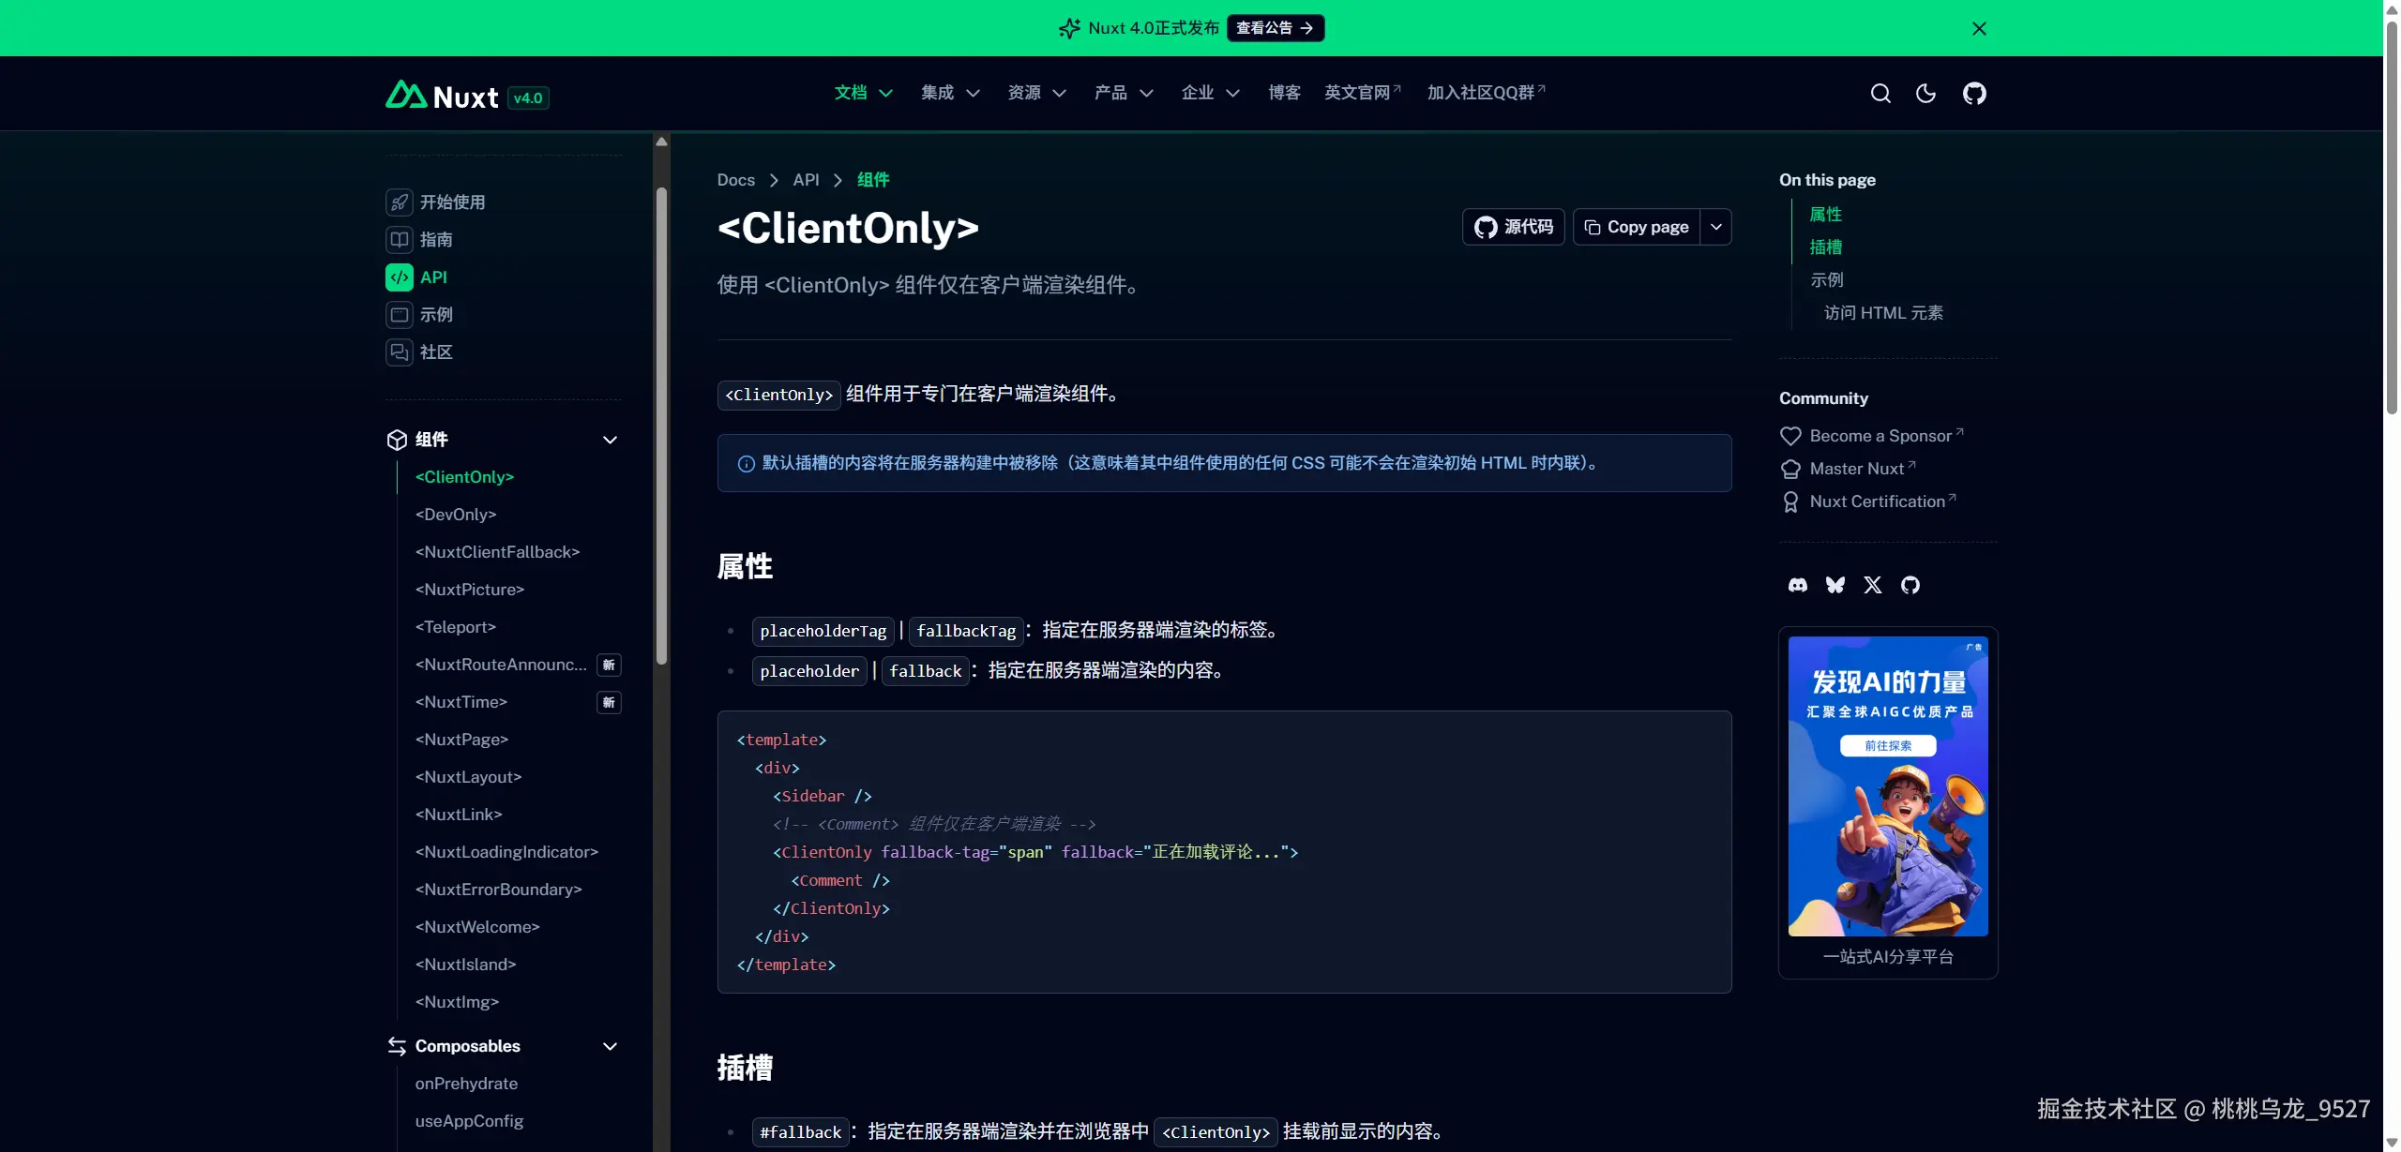Open the X (Twitter) icon
Viewport: 2401px width, 1152px height.
click(x=1872, y=585)
